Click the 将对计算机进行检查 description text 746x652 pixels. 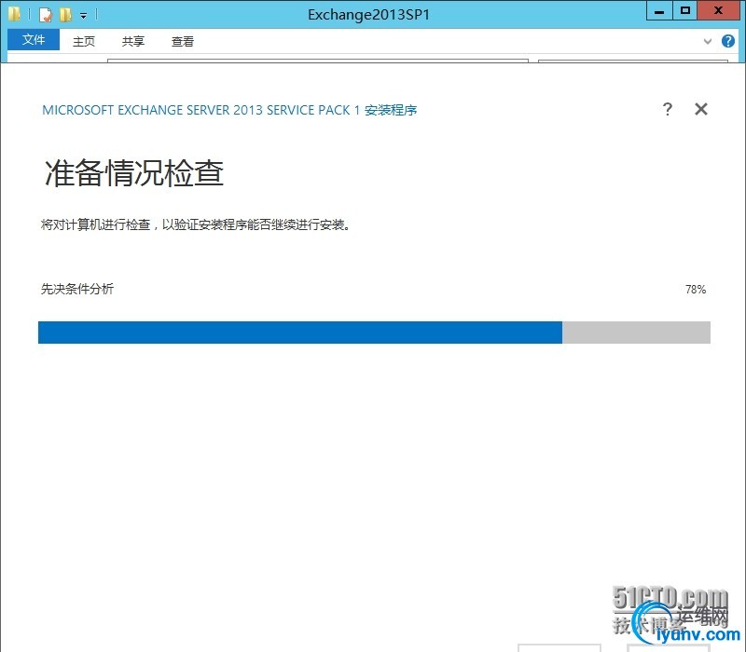click(196, 224)
